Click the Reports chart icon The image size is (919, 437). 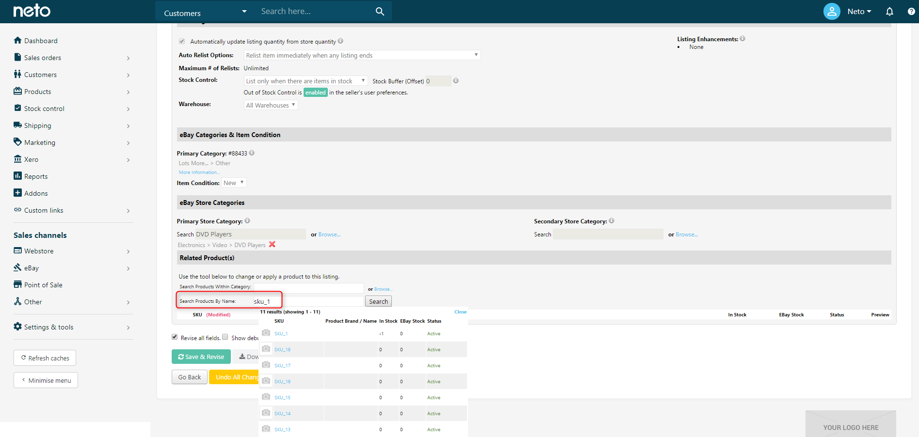pos(18,176)
